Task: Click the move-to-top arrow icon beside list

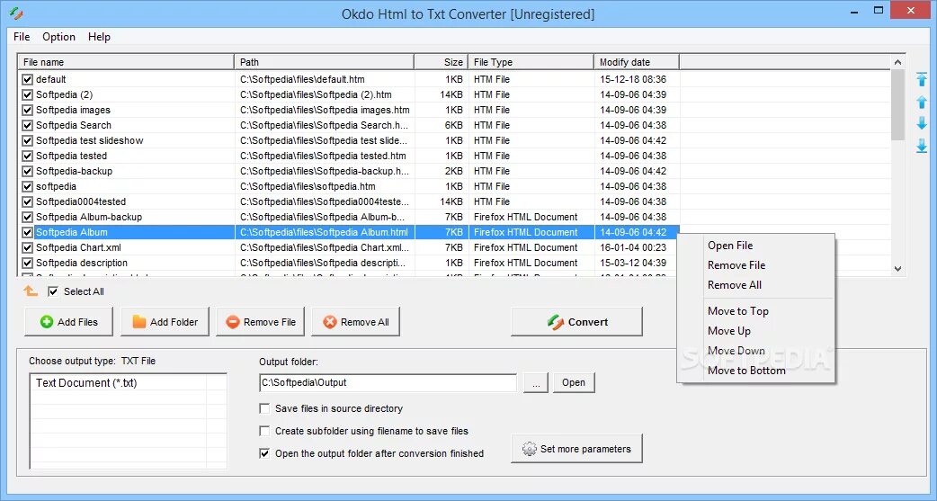Action: pyautogui.click(x=922, y=79)
